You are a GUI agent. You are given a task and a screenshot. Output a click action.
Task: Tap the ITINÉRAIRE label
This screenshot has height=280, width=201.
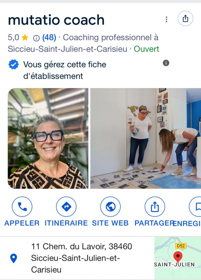66,223
